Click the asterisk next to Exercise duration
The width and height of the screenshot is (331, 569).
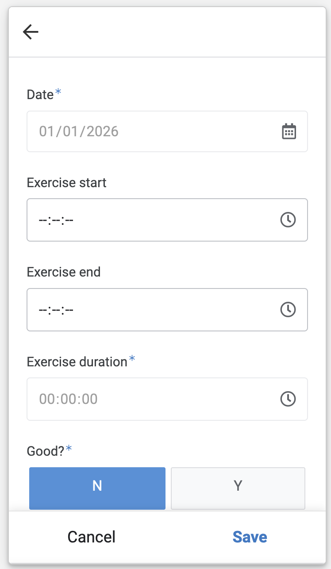click(x=132, y=360)
